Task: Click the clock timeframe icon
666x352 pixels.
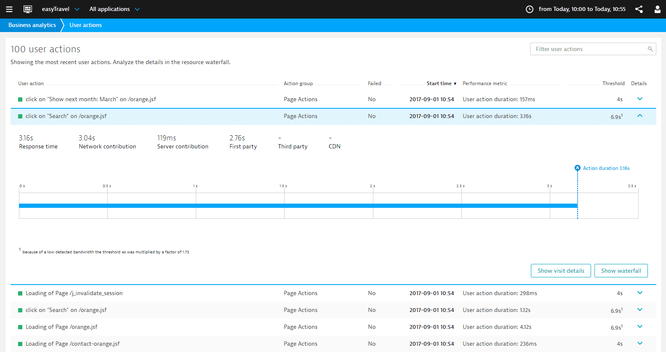Action: 530,9
